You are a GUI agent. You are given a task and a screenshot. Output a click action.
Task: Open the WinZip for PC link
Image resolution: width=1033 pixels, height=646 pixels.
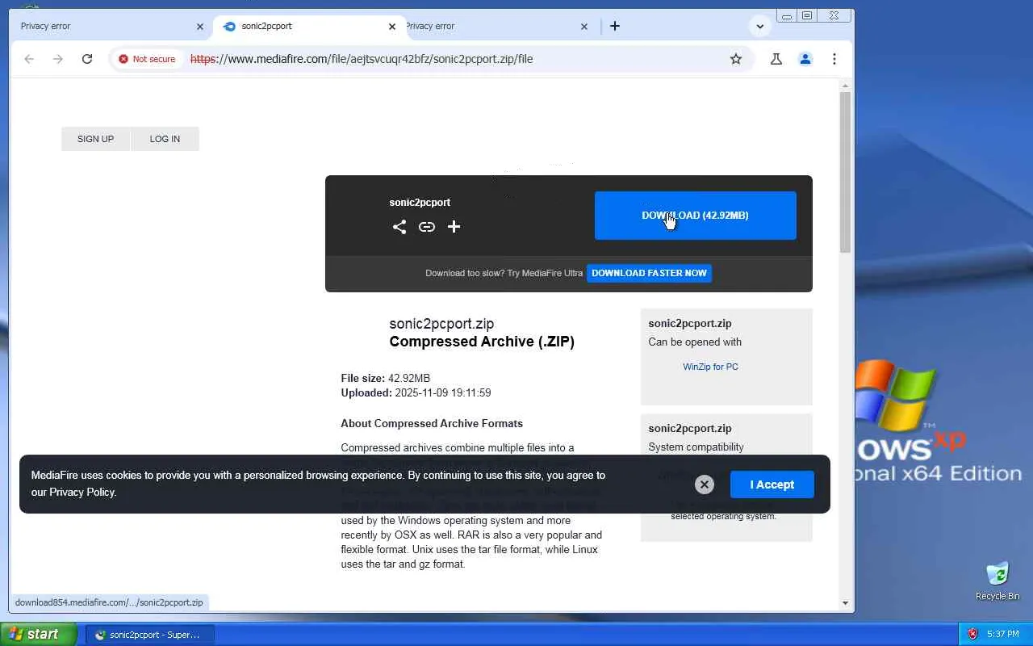click(710, 367)
